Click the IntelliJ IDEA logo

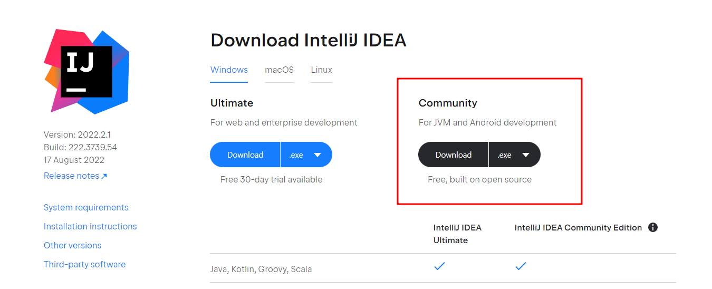(86, 72)
